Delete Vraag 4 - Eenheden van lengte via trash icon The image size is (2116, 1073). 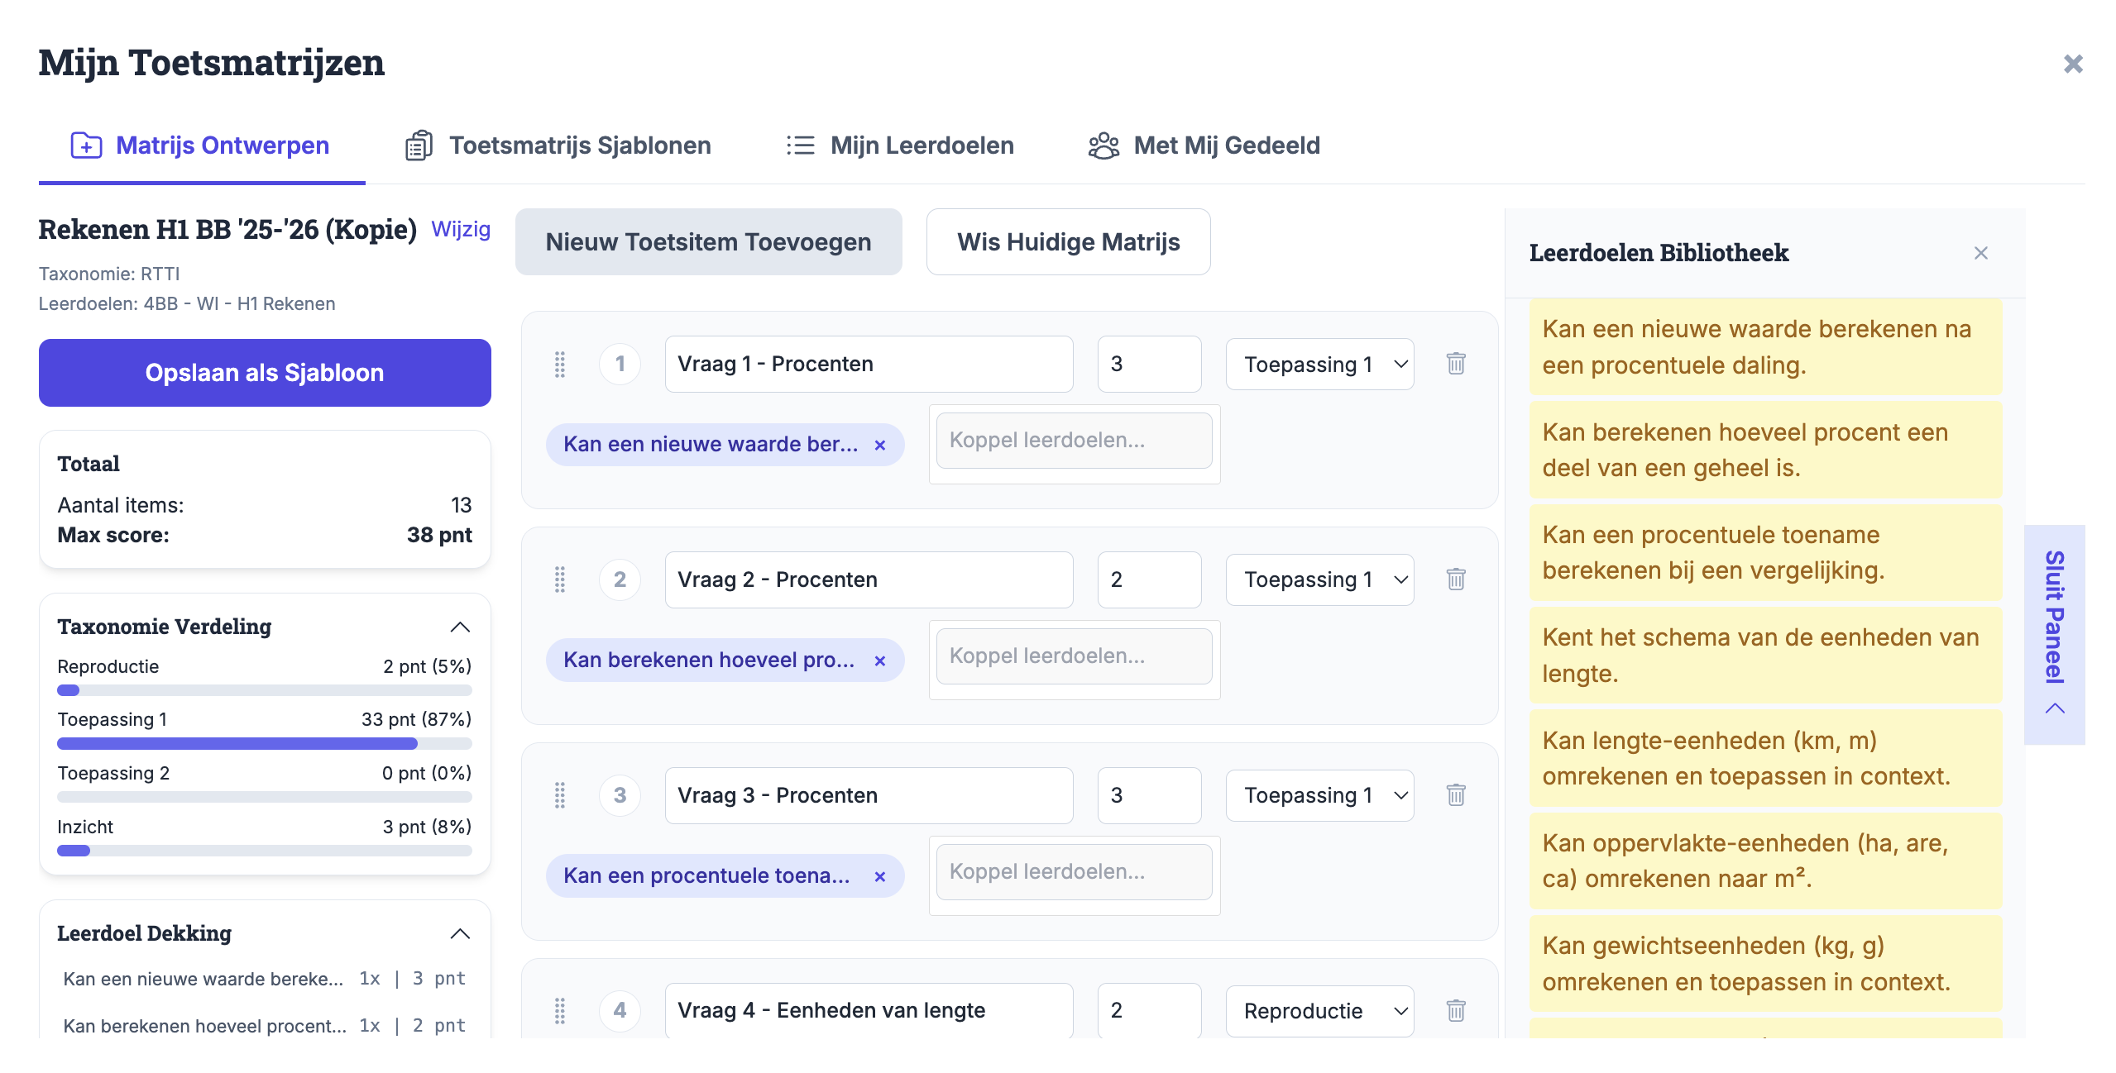[1456, 1010]
